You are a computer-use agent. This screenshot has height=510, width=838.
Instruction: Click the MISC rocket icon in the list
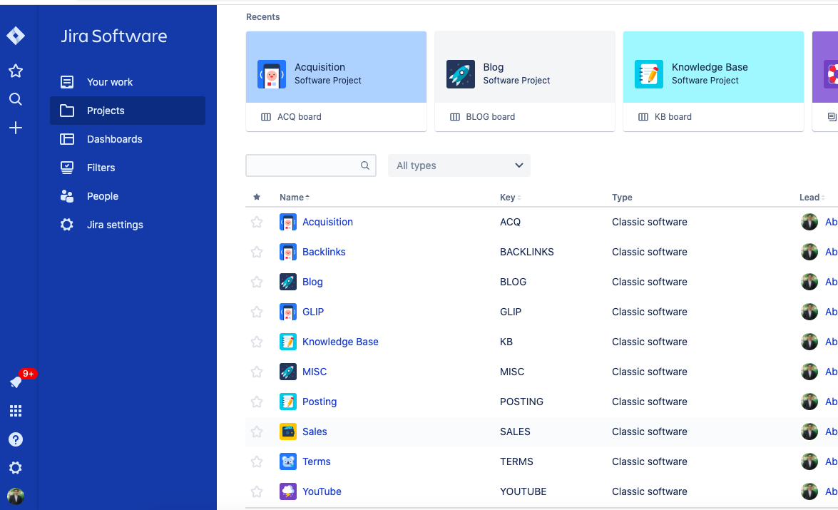pos(288,372)
